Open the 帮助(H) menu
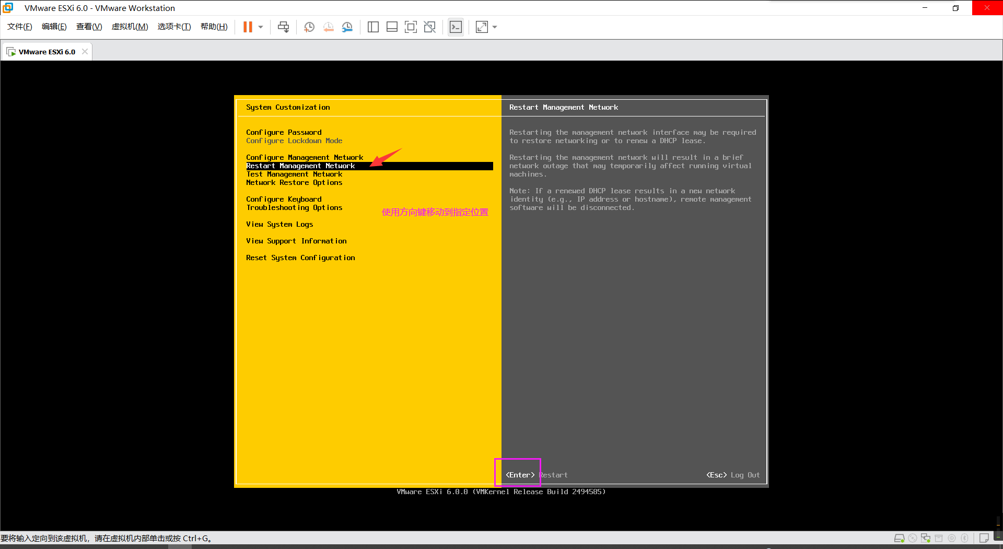The width and height of the screenshot is (1003, 549). tap(214, 27)
